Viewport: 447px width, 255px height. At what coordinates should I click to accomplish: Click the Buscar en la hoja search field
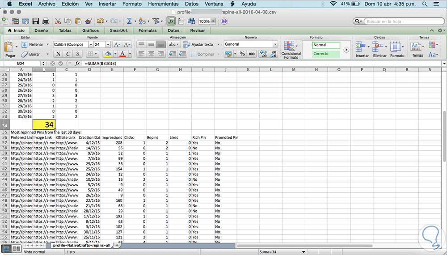click(404, 21)
